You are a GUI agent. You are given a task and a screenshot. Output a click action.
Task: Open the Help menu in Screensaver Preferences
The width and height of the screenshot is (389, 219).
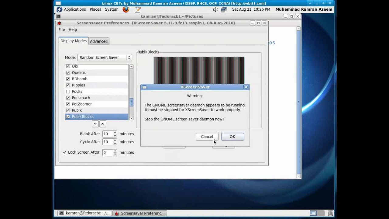73,30
